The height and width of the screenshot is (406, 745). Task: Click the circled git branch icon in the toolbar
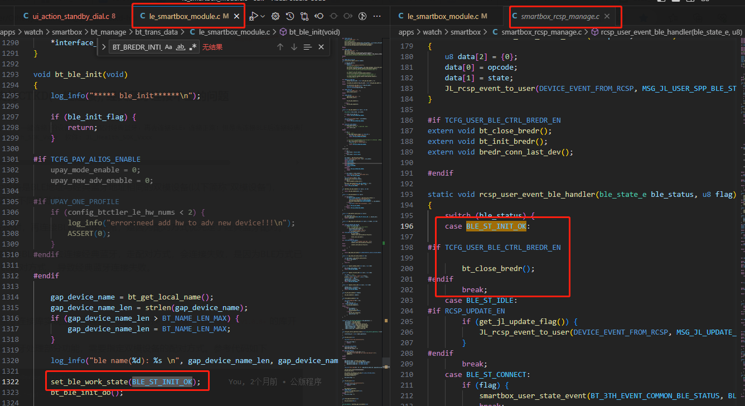362,16
